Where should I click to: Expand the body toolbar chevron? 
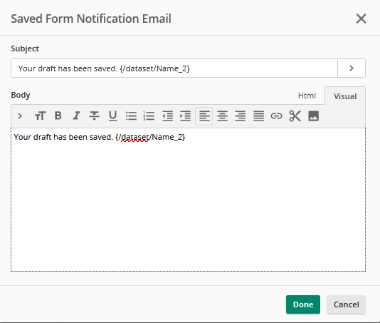[20, 116]
